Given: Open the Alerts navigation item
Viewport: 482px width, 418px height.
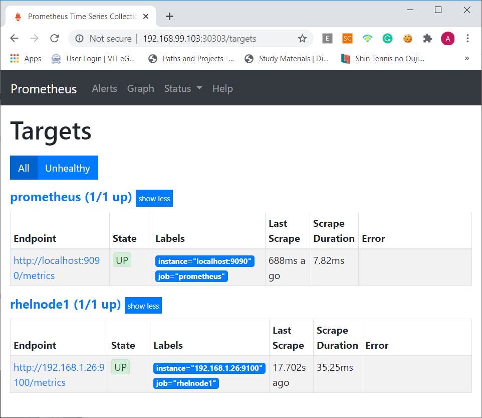Looking at the screenshot, I should (105, 88).
